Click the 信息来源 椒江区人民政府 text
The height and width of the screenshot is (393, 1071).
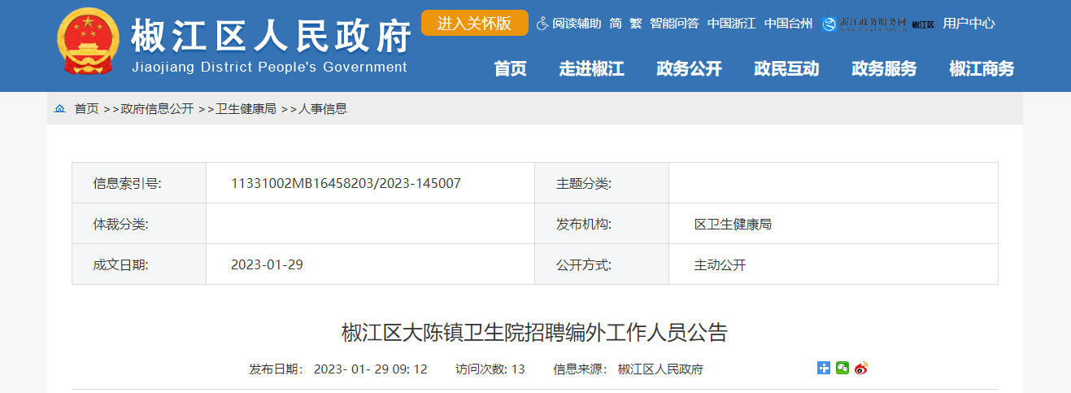(628, 369)
